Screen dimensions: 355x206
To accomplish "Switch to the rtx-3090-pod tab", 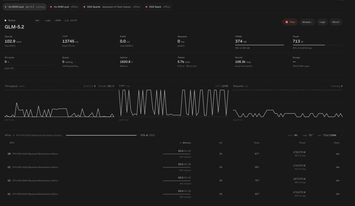I will tap(64, 7).
